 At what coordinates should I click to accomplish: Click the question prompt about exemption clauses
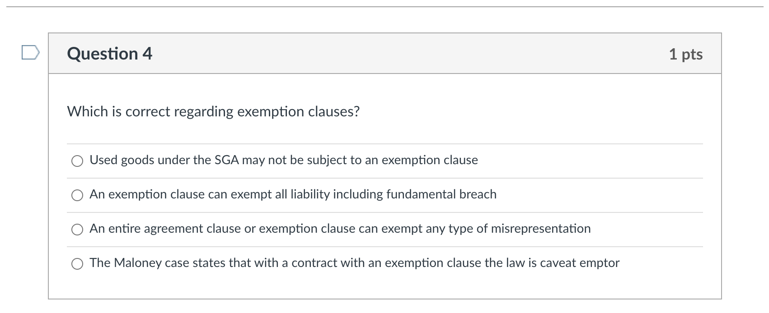[213, 112]
